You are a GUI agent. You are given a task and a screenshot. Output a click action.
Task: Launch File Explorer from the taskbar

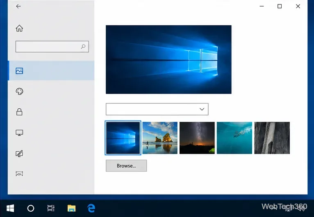click(x=71, y=208)
